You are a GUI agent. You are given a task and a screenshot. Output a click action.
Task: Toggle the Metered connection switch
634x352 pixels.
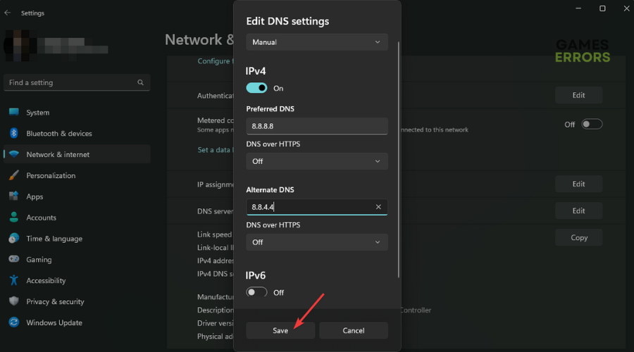(x=592, y=124)
